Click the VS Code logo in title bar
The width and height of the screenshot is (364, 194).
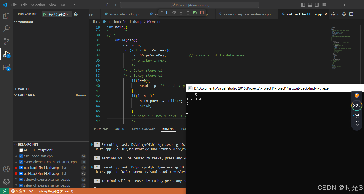pos(5,5)
